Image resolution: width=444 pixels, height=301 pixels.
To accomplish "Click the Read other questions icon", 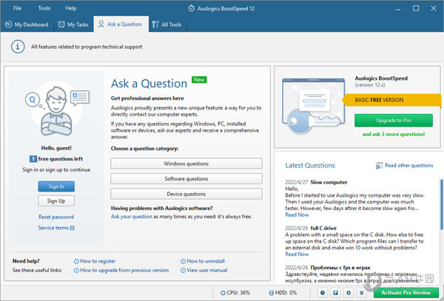I will [x=379, y=166].
